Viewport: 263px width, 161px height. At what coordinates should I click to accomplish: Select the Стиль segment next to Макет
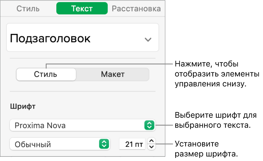point(46,74)
